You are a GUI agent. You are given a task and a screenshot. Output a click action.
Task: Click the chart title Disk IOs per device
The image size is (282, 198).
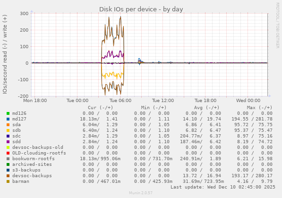[141, 9]
